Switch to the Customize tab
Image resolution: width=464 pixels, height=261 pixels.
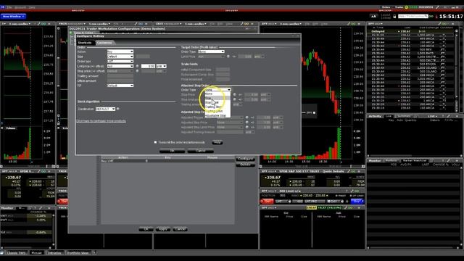click(104, 43)
